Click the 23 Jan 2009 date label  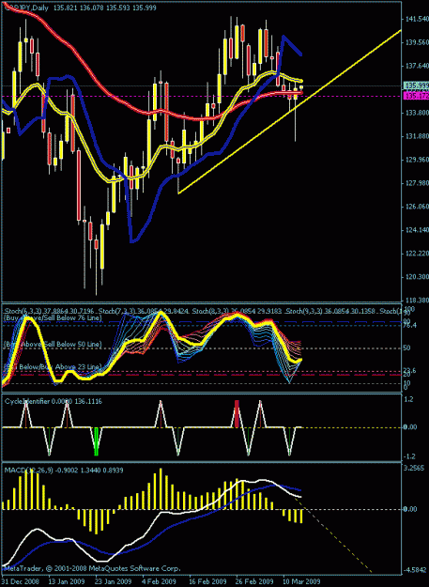coord(111,579)
